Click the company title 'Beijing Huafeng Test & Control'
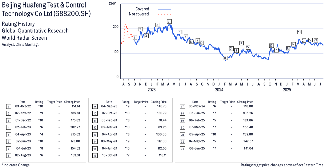327x167 pixels. pos(44,5)
